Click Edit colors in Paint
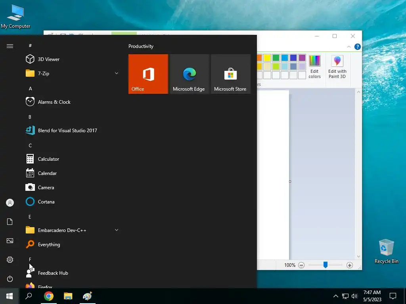This screenshot has width=406, height=304. click(314, 67)
